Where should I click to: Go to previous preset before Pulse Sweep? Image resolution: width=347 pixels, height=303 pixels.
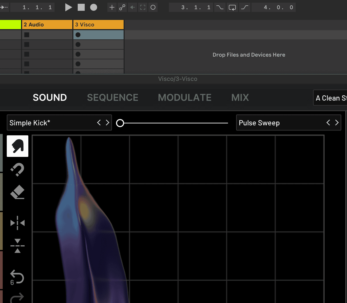coord(328,123)
